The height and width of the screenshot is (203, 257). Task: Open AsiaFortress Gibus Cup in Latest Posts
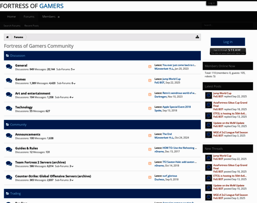click(230, 104)
